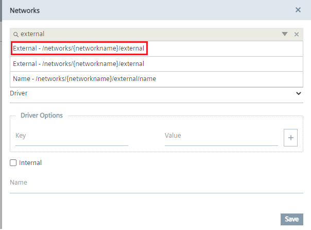This screenshot has height=230, width=311.
Task: Open the search filter dropdown triangle
Action: point(284,35)
